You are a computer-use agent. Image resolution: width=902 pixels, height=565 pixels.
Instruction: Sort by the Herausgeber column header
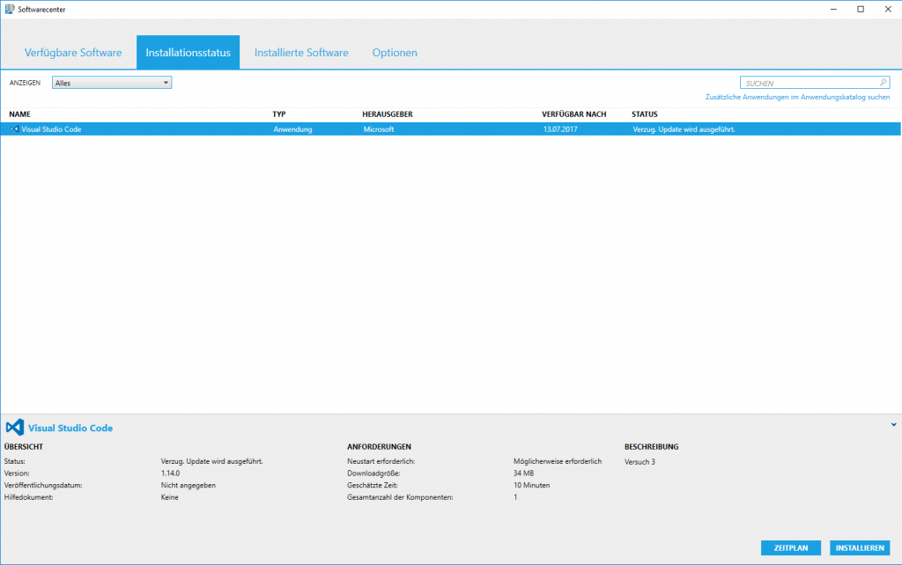[x=388, y=114]
